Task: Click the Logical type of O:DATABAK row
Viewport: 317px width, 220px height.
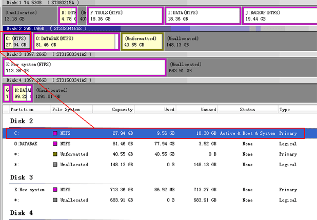Action: point(288,144)
